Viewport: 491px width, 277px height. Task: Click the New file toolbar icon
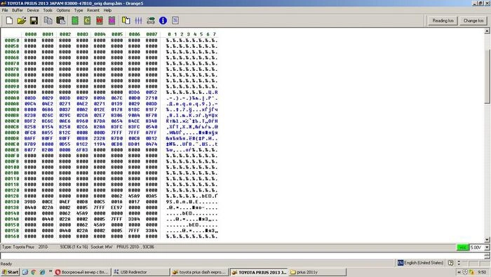pos(9,20)
